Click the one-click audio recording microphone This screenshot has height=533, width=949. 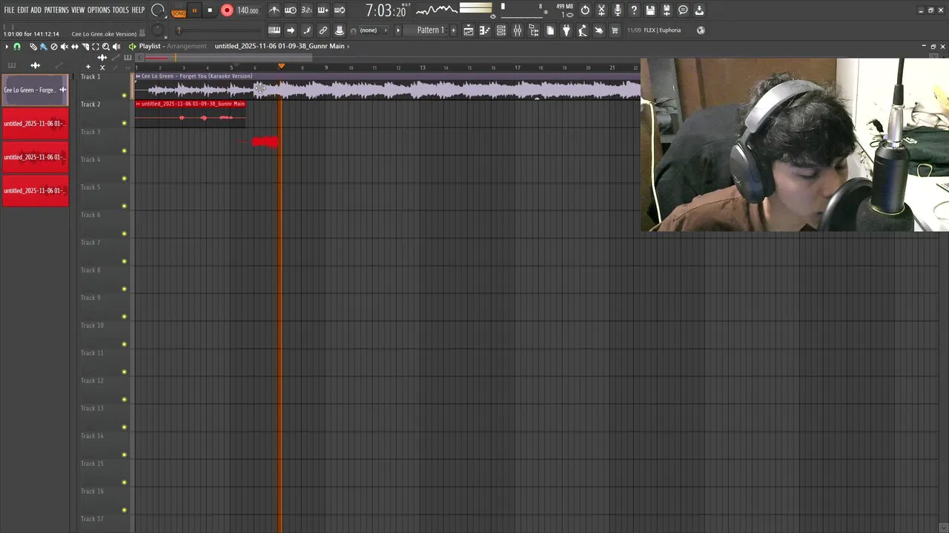tap(618, 10)
